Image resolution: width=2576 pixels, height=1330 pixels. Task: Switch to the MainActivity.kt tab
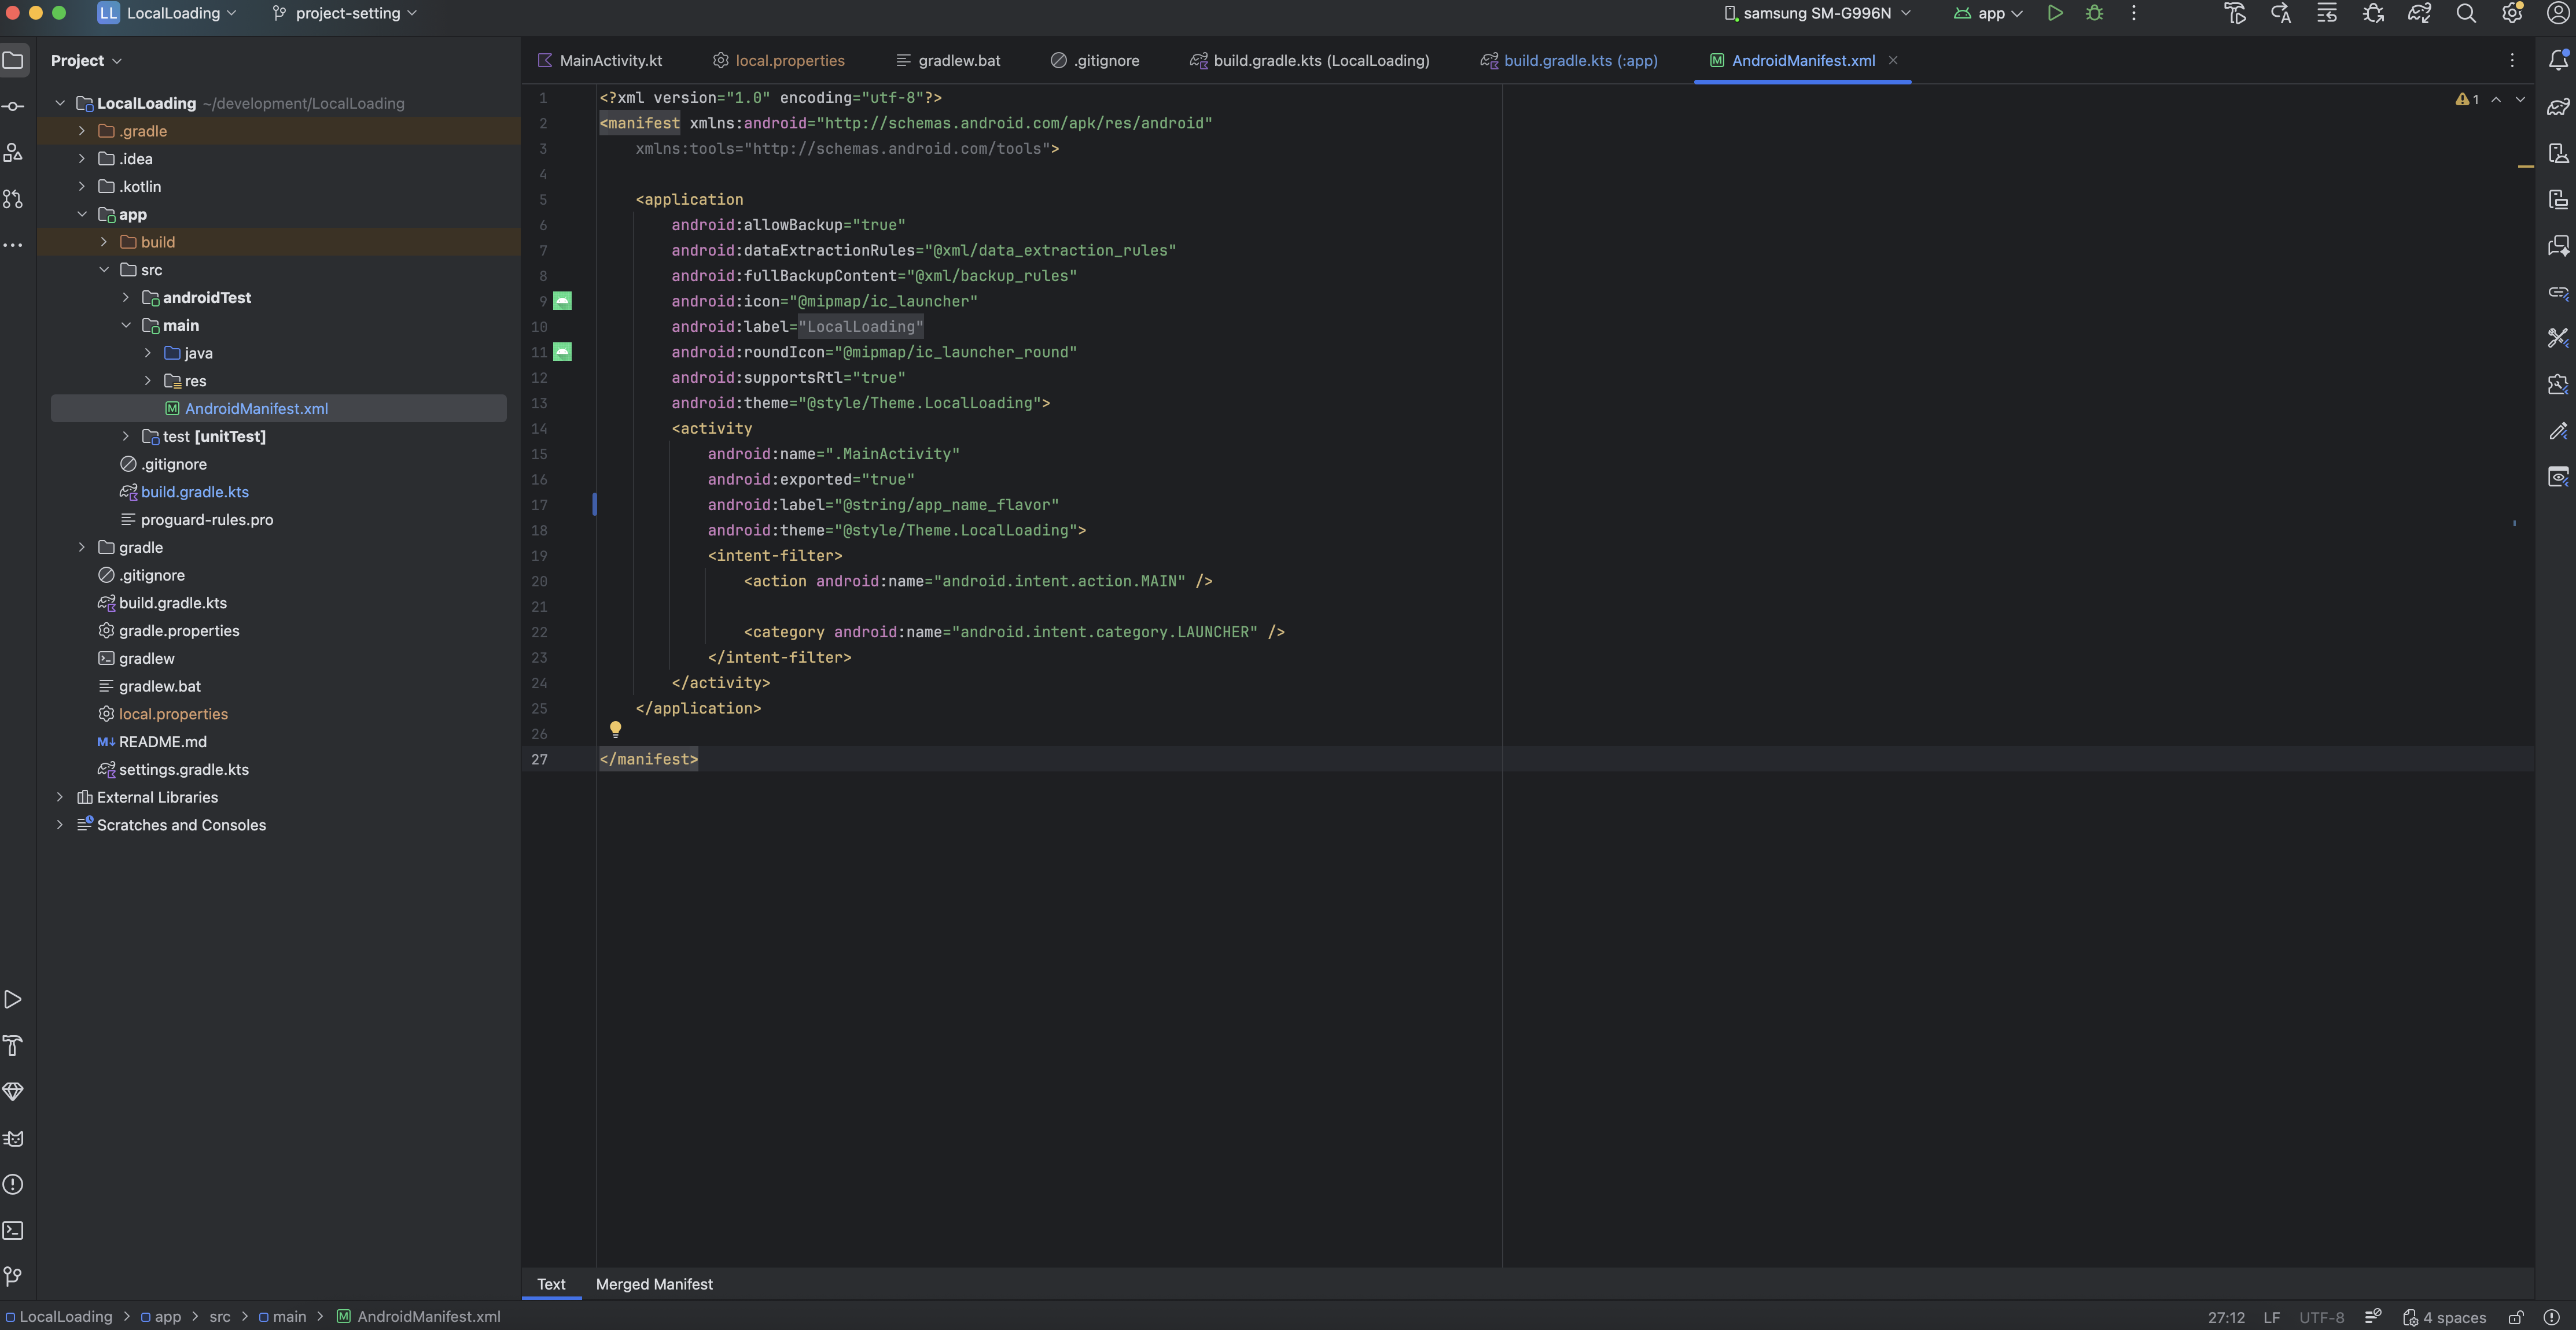(600, 60)
